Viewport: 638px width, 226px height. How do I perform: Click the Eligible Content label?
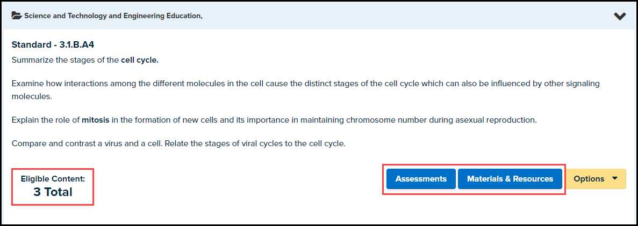pyautogui.click(x=53, y=179)
